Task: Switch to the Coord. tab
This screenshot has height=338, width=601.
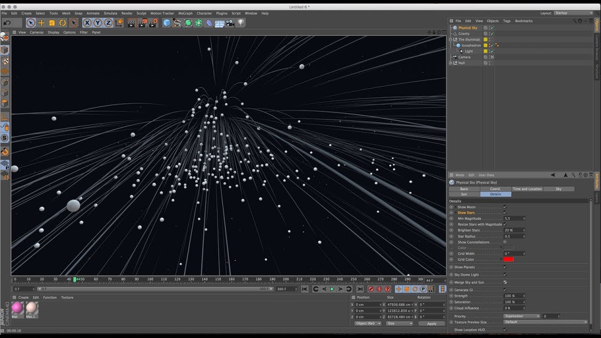Action: [x=495, y=189]
